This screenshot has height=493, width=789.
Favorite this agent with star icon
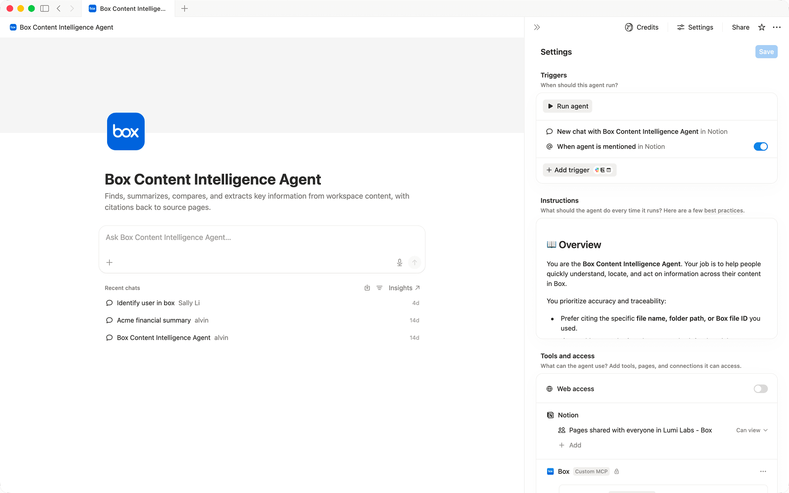[x=762, y=27]
